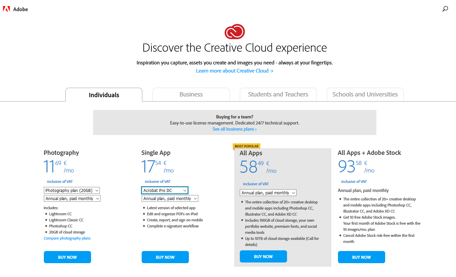Screen dimensions: 456x277
Task: Click the Adobe logo
Action: 6,9
